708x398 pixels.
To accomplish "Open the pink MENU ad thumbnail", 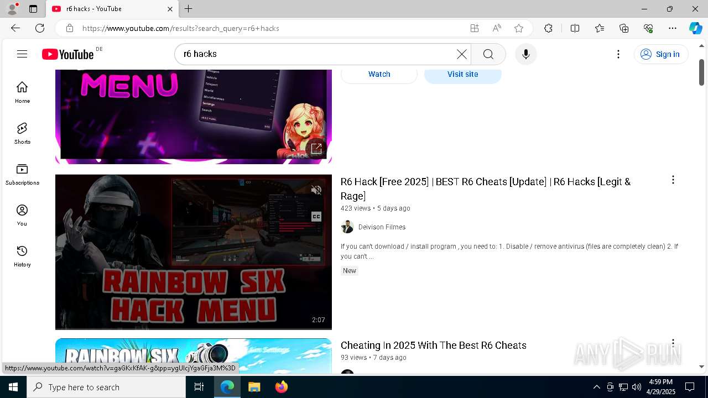I will point(194,117).
